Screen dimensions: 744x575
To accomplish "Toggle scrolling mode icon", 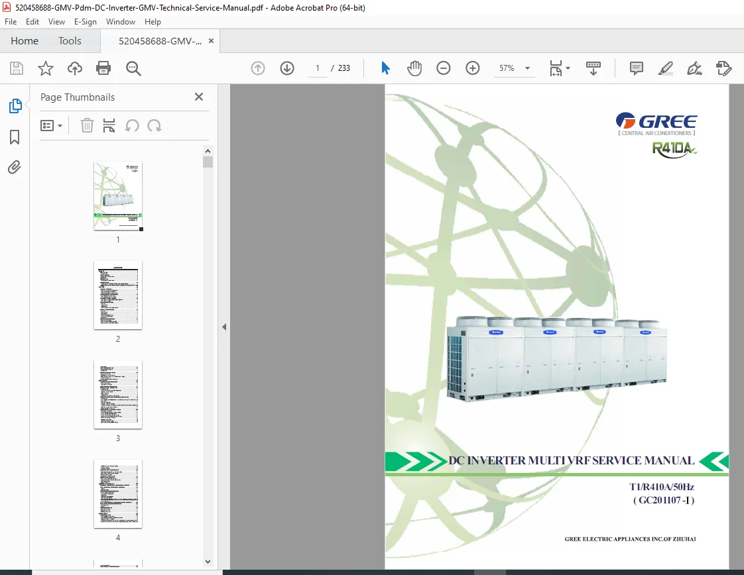I will point(593,68).
